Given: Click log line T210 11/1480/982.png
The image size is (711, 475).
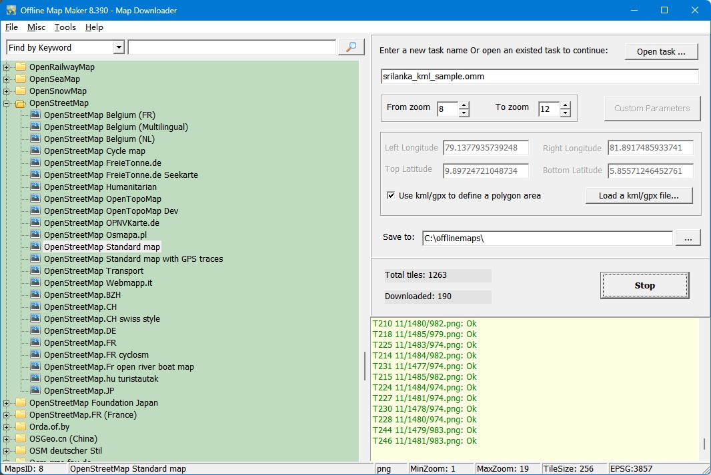Looking at the screenshot, I should (x=424, y=323).
